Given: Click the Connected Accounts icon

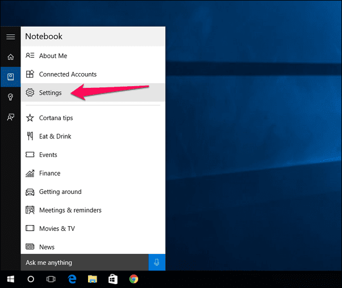Looking at the screenshot, I should coord(30,74).
